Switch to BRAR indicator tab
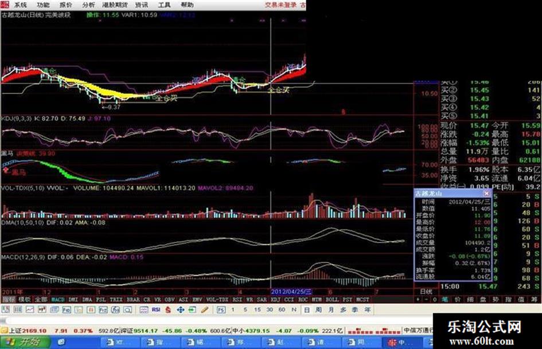The image size is (542, 349). (x=133, y=300)
